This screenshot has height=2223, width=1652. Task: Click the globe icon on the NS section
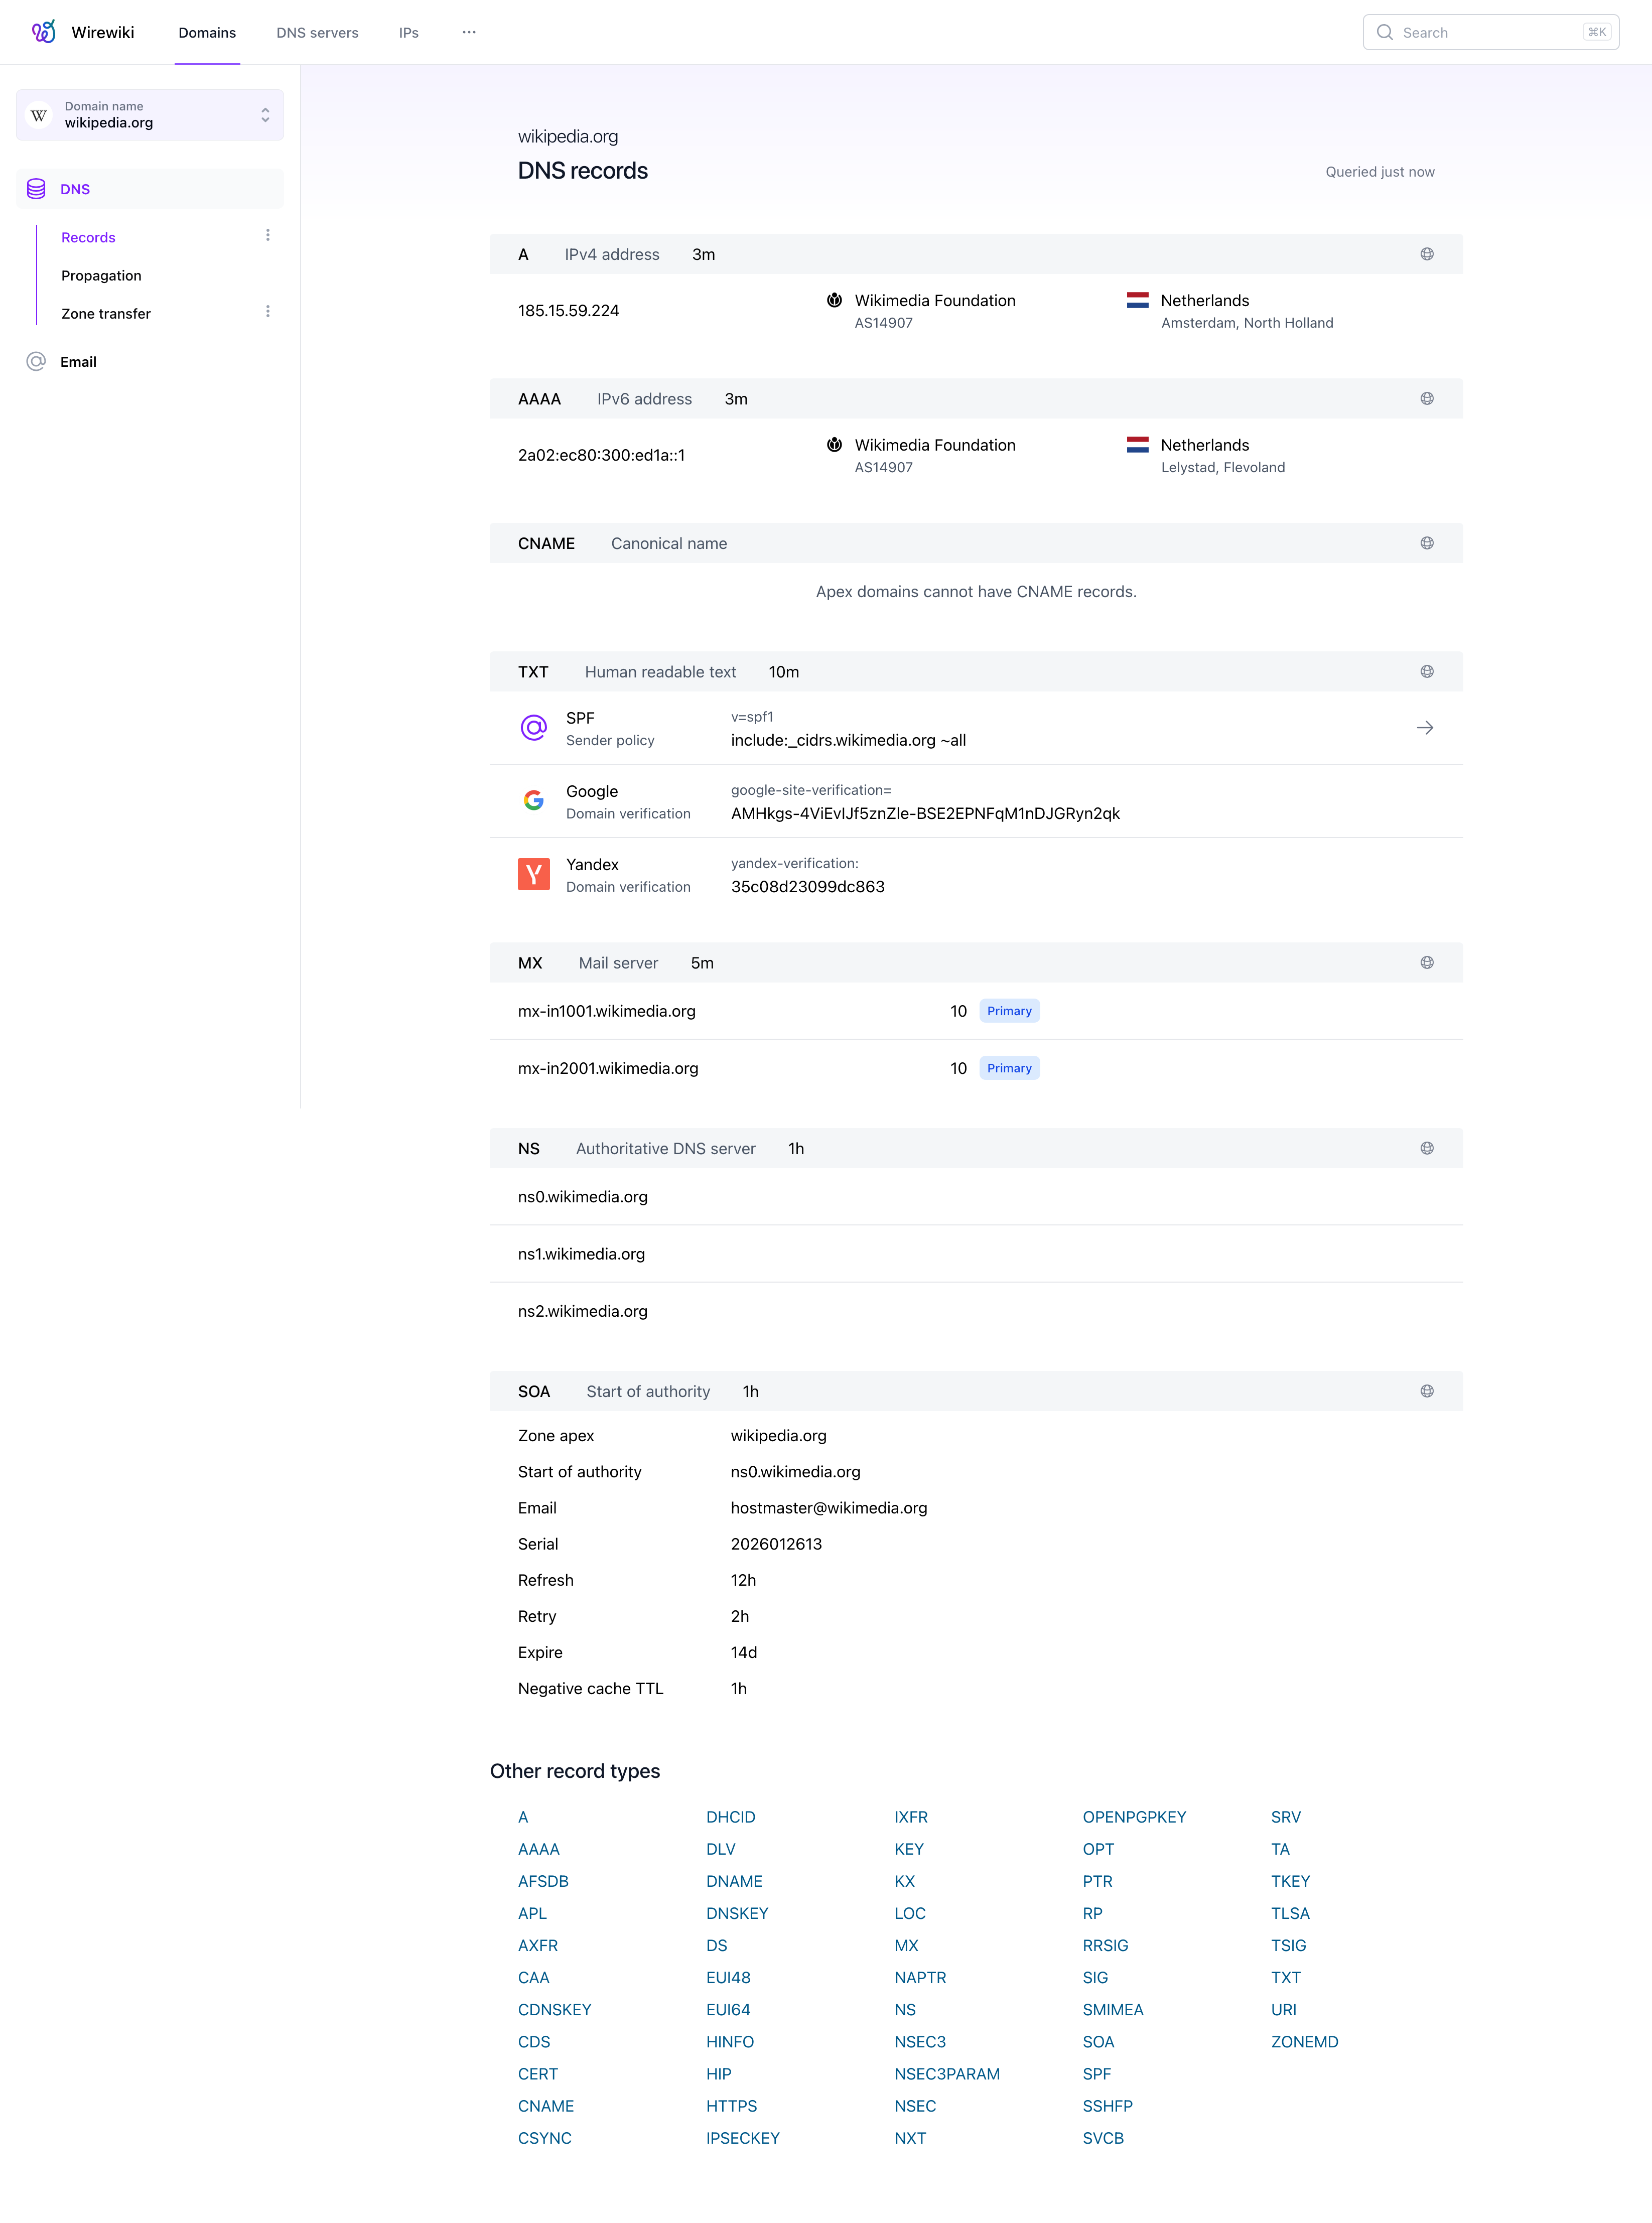click(1427, 1148)
